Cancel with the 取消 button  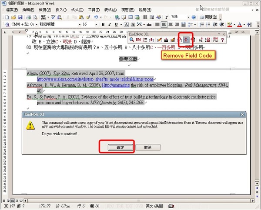pyautogui.click(x=148, y=147)
